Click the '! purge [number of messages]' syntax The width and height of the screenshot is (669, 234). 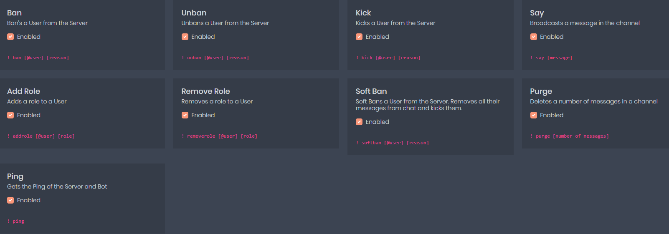[570, 136]
